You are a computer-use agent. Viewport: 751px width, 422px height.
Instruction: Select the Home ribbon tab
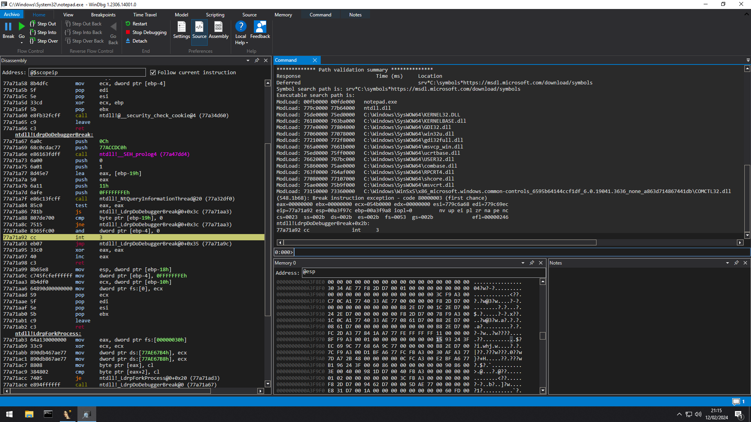pyautogui.click(x=39, y=15)
